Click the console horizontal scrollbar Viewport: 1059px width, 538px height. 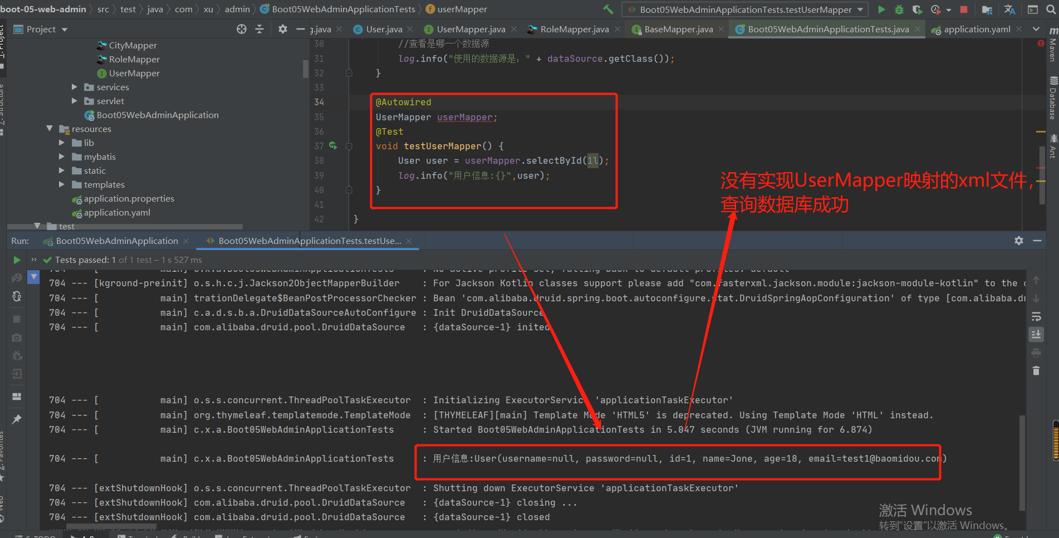click(x=111, y=525)
